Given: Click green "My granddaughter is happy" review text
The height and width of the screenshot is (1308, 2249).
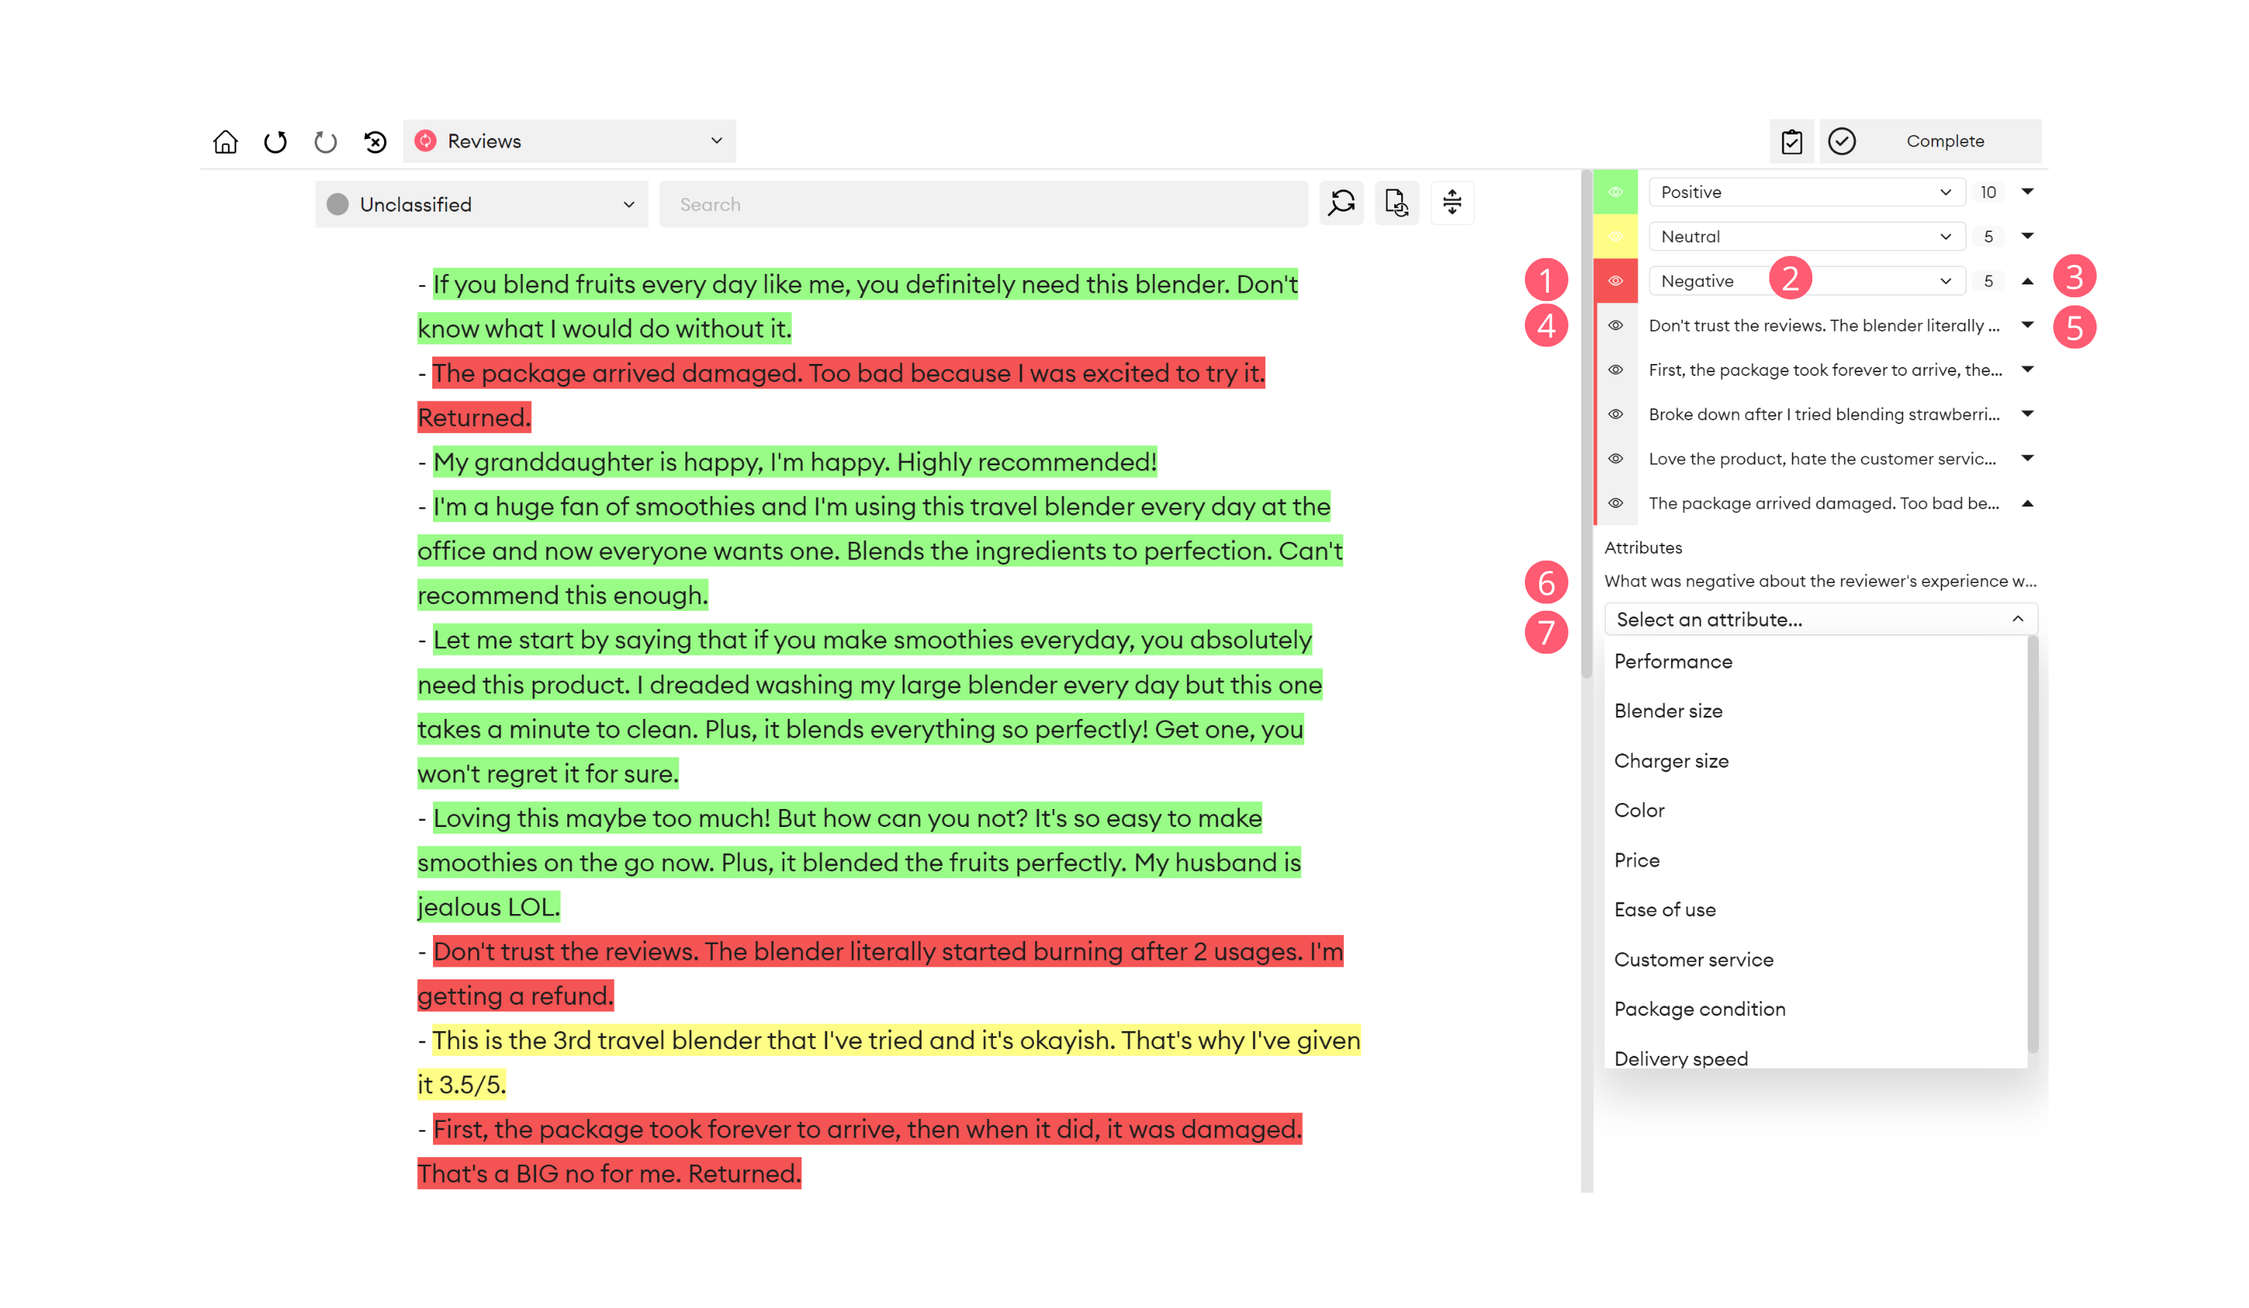Looking at the screenshot, I should point(794,462).
